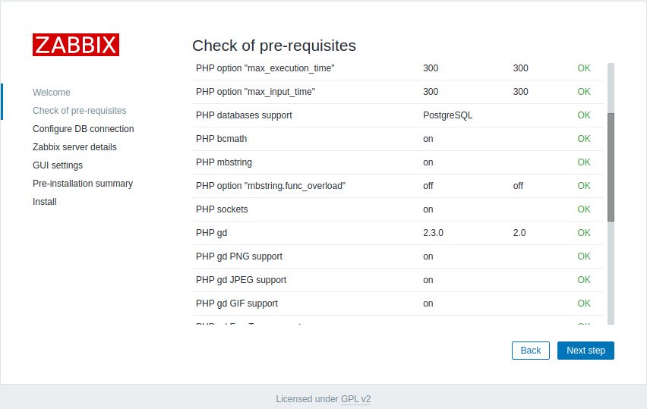This screenshot has height=409, width=647.
Task: Open the GPL v2 license link
Action: [x=355, y=399]
